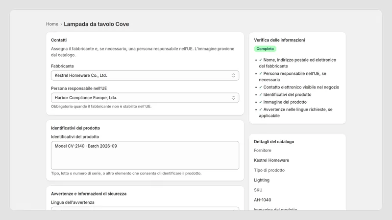
Task: Click the Dettagli del catalogo heading
Action: (274, 142)
